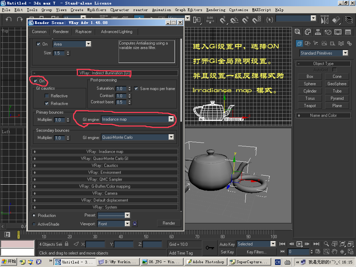The width and height of the screenshot is (356, 267).
Task: Switch to the Common tab
Action: 39,32
